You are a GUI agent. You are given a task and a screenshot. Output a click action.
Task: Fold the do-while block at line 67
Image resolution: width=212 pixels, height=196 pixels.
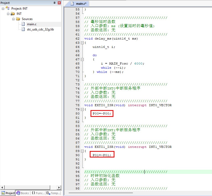click(x=82, y=59)
